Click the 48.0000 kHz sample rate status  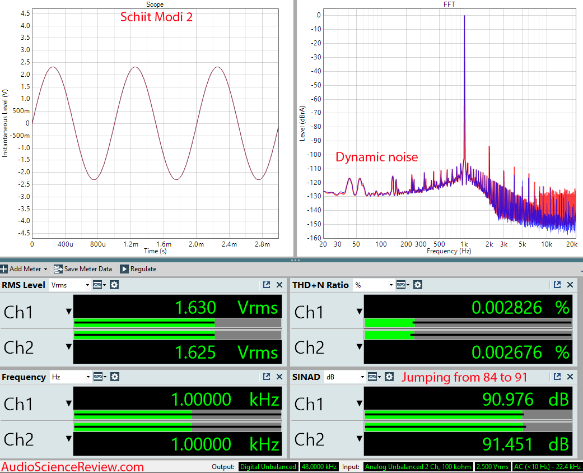point(319,467)
